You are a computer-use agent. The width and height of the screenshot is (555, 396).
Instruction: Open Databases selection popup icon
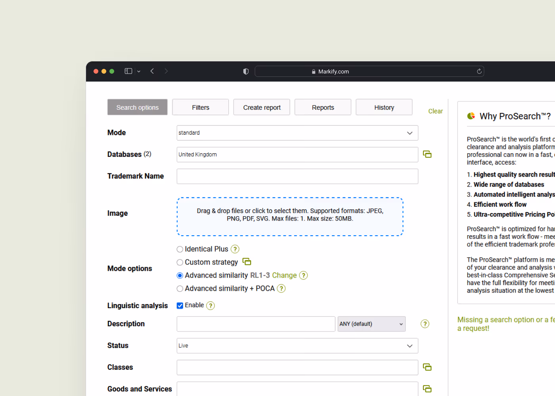point(427,154)
